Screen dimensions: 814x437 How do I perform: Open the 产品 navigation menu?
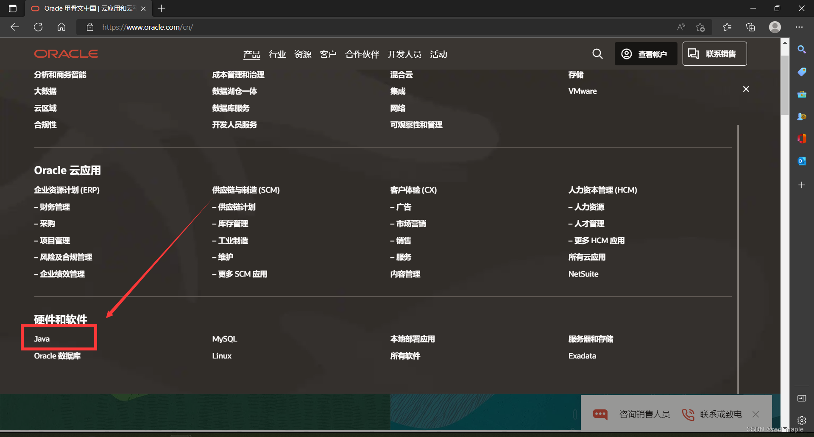pos(251,54)
